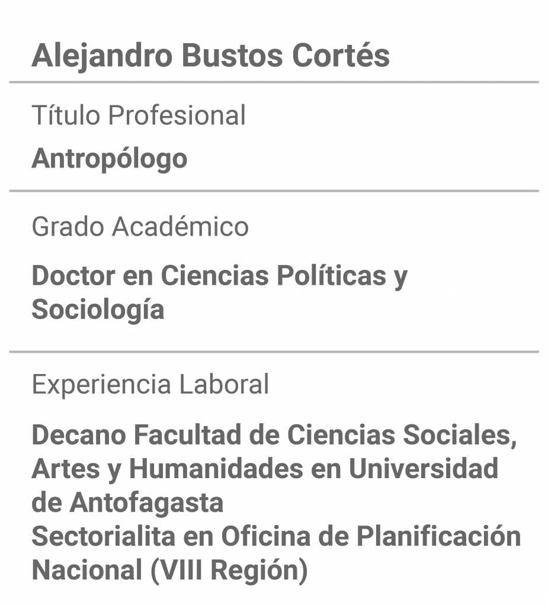This screenshot has width=548, height=606.
Task: Click Sectorialita en Oficina de Planificación line
Action: (276, 537)
